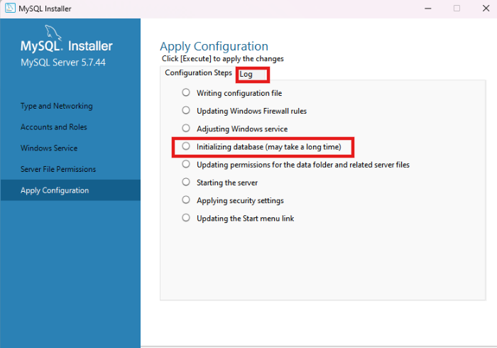Select the Applying security settings step indicator
The width and height of the screenshot is (497, 348).
[x=186, y=200]
